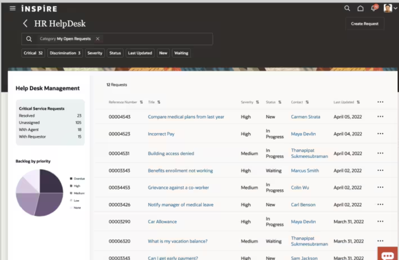This screenshot has width=399, height=260.
Task: Open Compare medical plans from last year
Action: (186, 117)
